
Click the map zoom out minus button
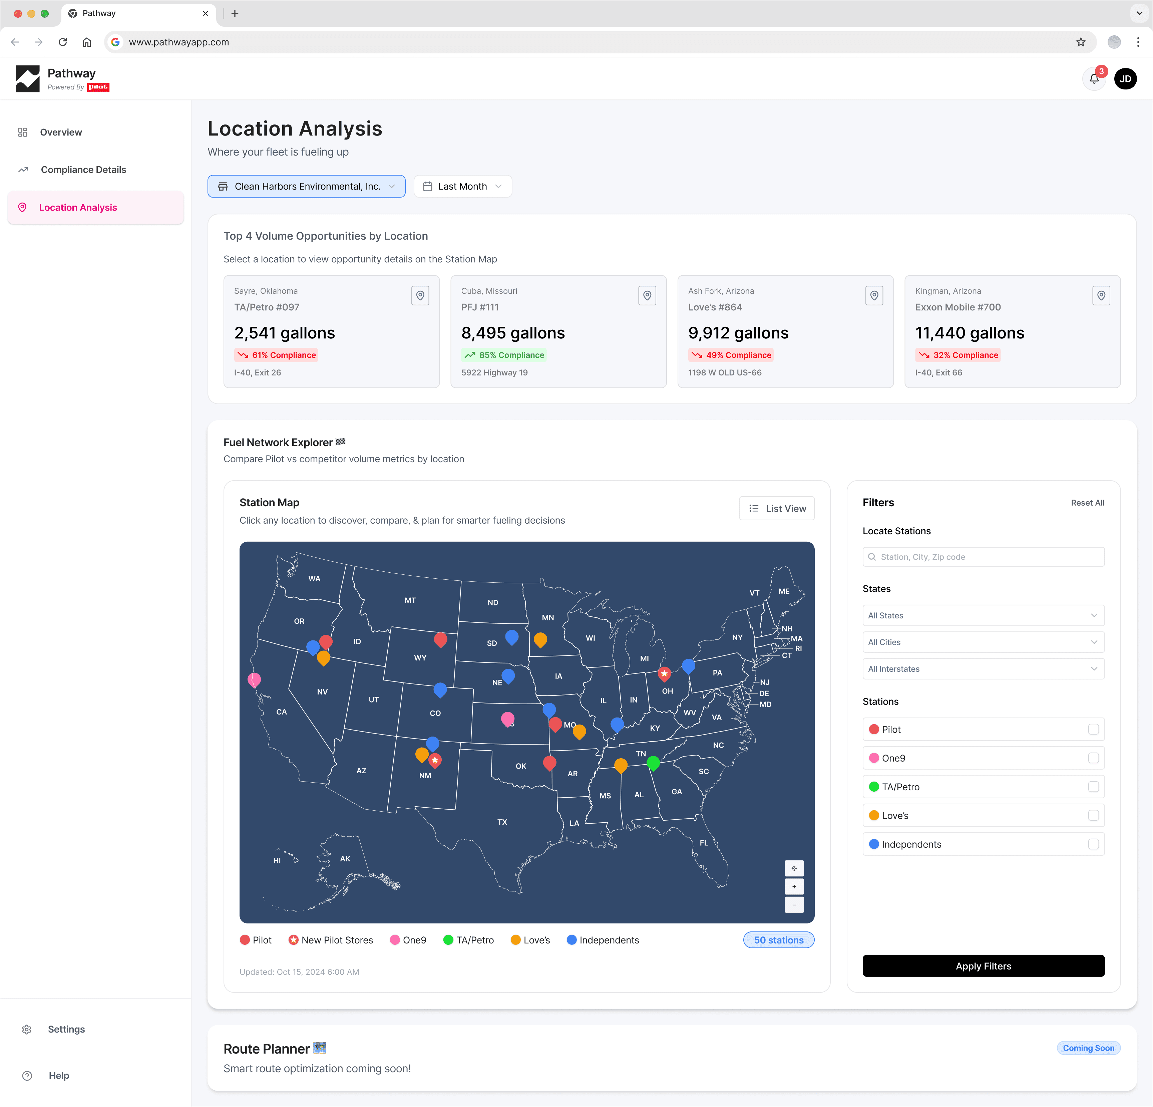click(x=794, y=904)
